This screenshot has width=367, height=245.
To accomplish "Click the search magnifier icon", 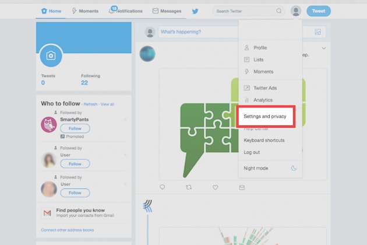I will click(279, 11).
